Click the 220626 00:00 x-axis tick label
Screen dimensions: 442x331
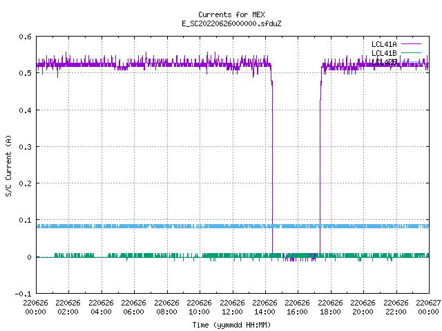(35, 308)
